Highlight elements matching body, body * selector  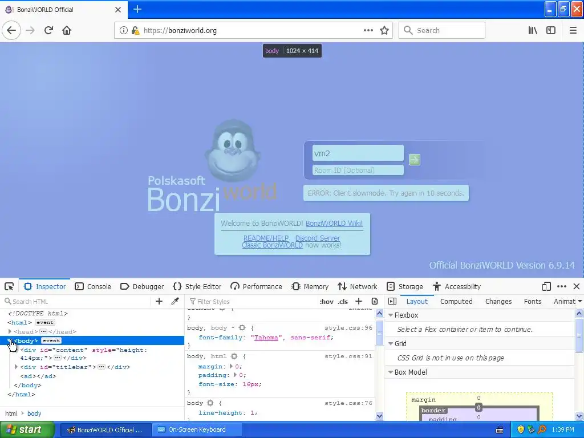tap(242, 328)
